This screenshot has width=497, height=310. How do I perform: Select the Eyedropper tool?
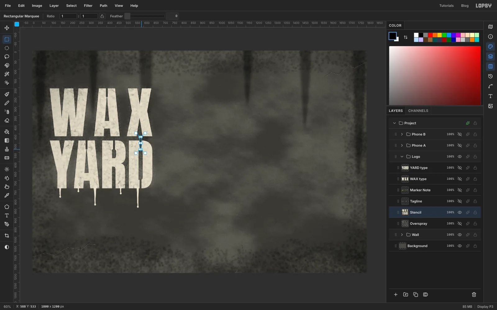pyautogui.click(x=7, y=195)
